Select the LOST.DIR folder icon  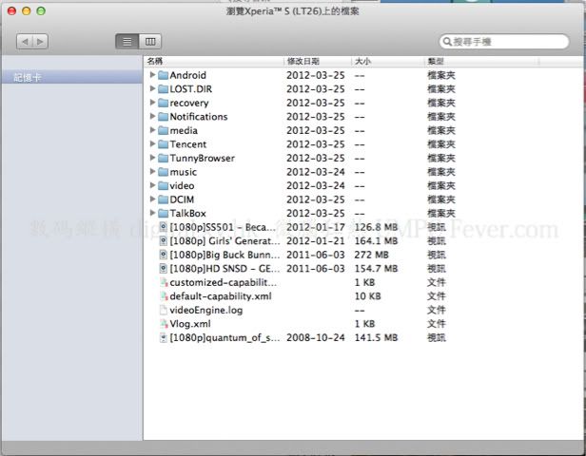[163, 89]
